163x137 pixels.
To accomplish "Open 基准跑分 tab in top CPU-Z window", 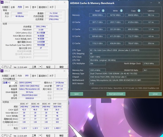I will coord(43,7).
